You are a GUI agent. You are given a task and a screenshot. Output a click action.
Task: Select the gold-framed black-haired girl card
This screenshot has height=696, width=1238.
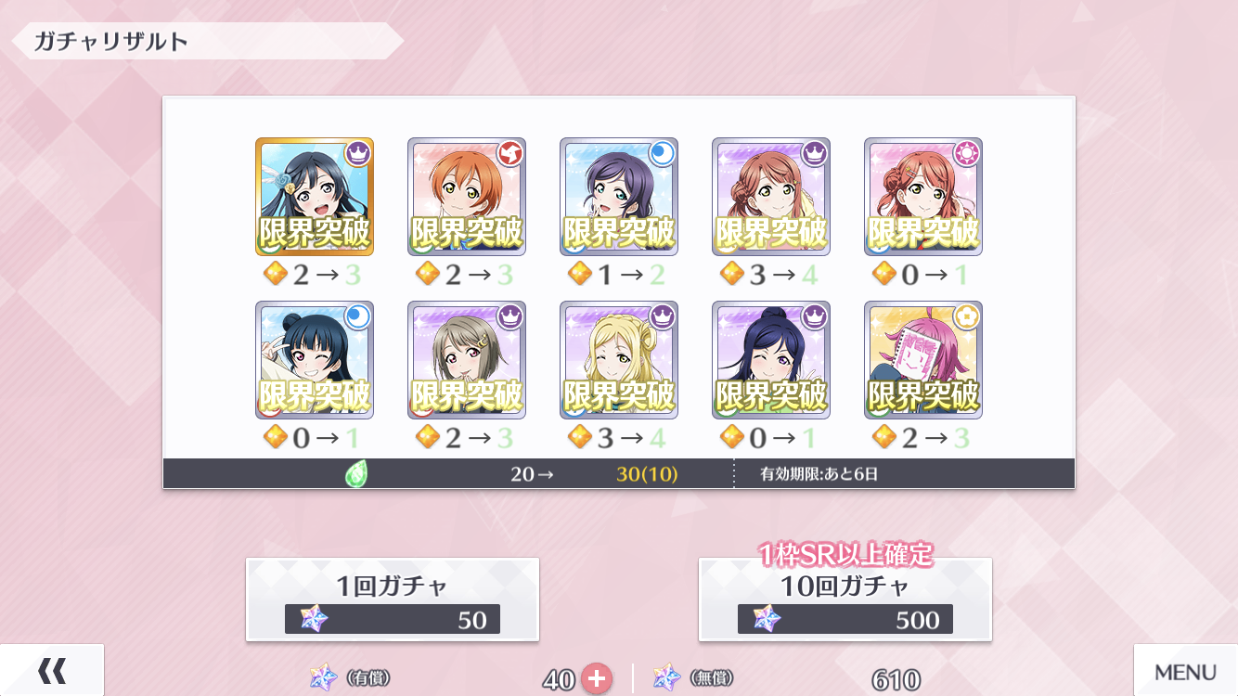[x=315, y=197]
